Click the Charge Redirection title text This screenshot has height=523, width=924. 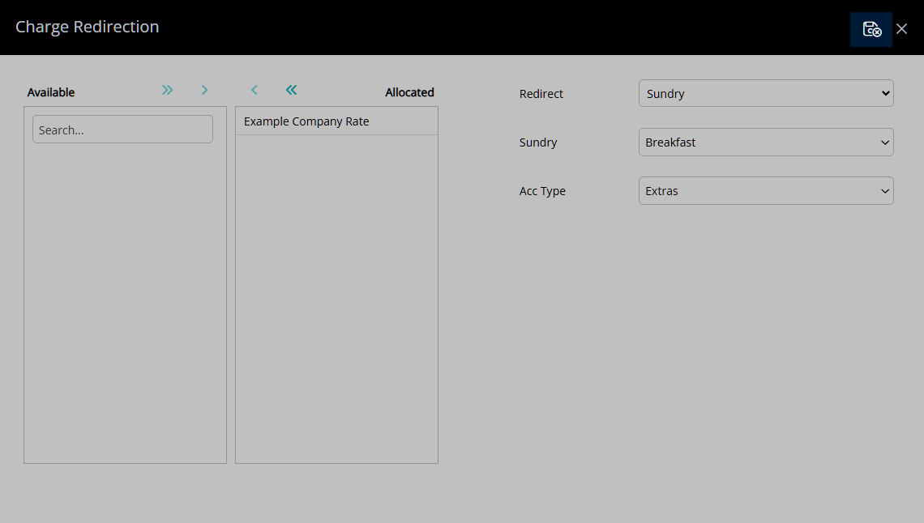pyautogui.click(x=88, y=27)
